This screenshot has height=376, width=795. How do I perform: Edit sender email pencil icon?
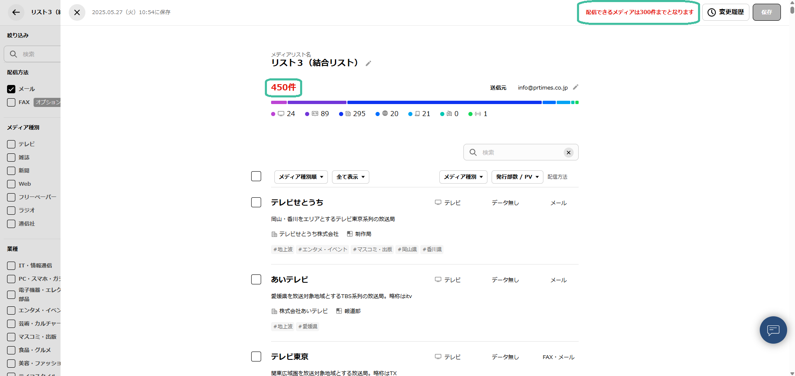coord(575,87)
